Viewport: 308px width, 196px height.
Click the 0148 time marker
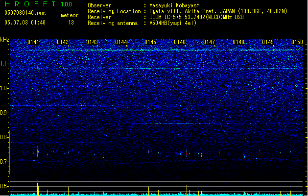[x=238, y=42]
